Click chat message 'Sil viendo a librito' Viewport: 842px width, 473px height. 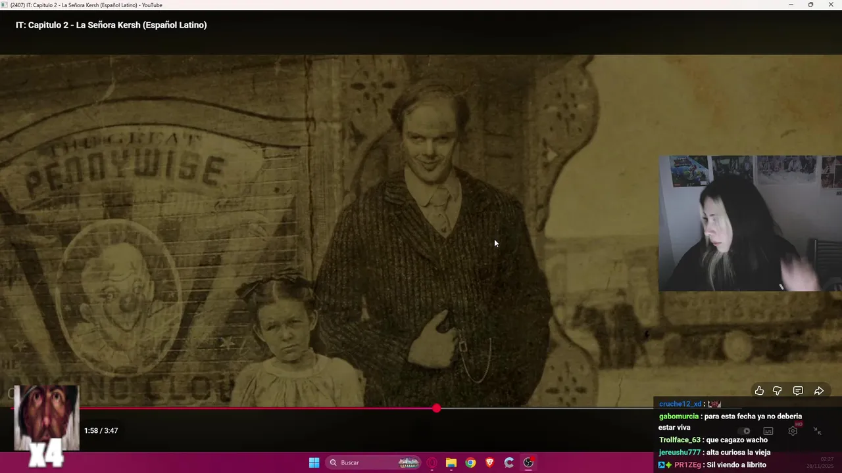[737, 464]
